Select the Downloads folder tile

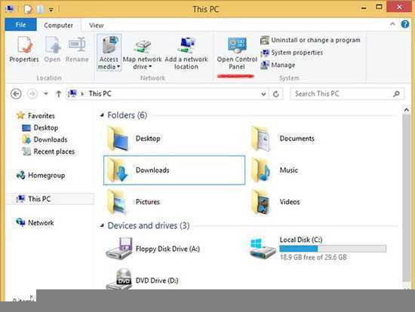click(x=174, y=170)
